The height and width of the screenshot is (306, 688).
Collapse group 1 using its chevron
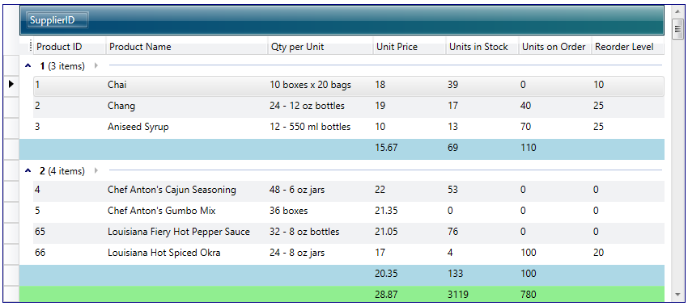[28, 66]
